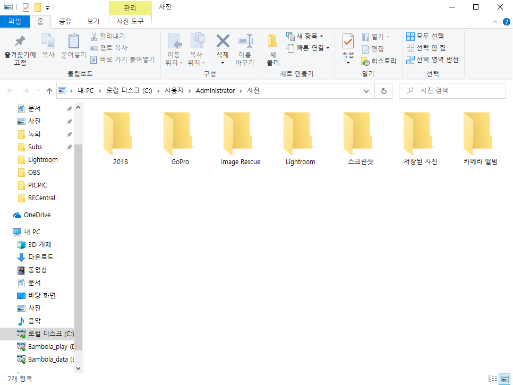Viewport: 513px width, 385px height.
Task: Open OneDrive in navigation pane
Action: pos(32,215)
